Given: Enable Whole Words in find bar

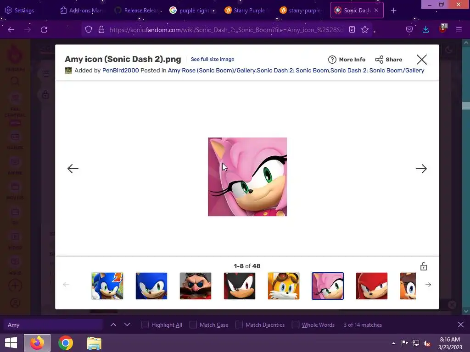Looking at the screenshot, I should pos(313,325).
